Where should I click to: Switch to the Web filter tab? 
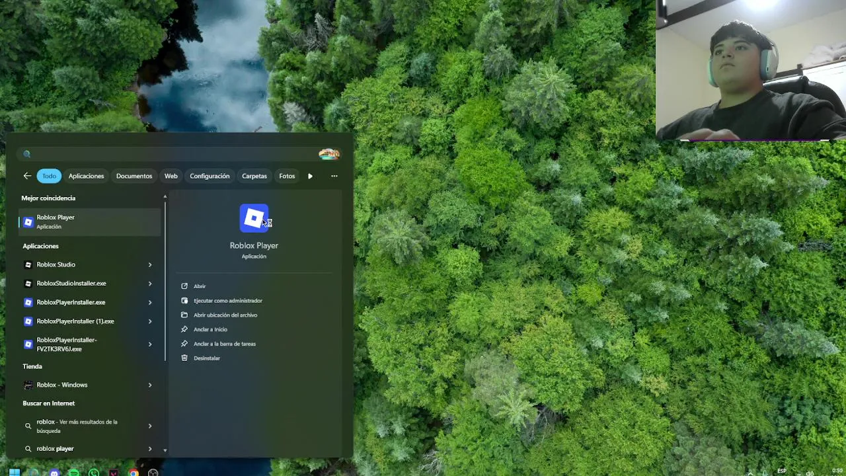point(171,176)
